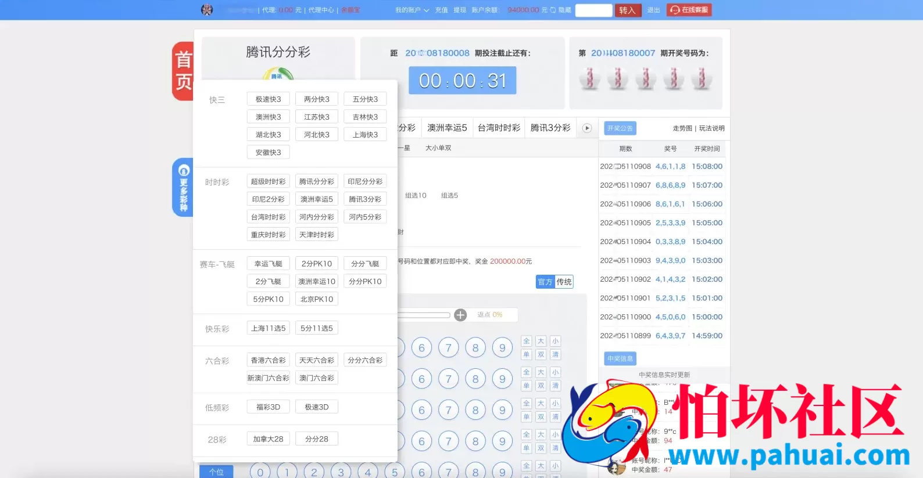The height and width of the screenshot is (478, 923).
Task: Select 北京PK10 game
Action: pos(317,299)
